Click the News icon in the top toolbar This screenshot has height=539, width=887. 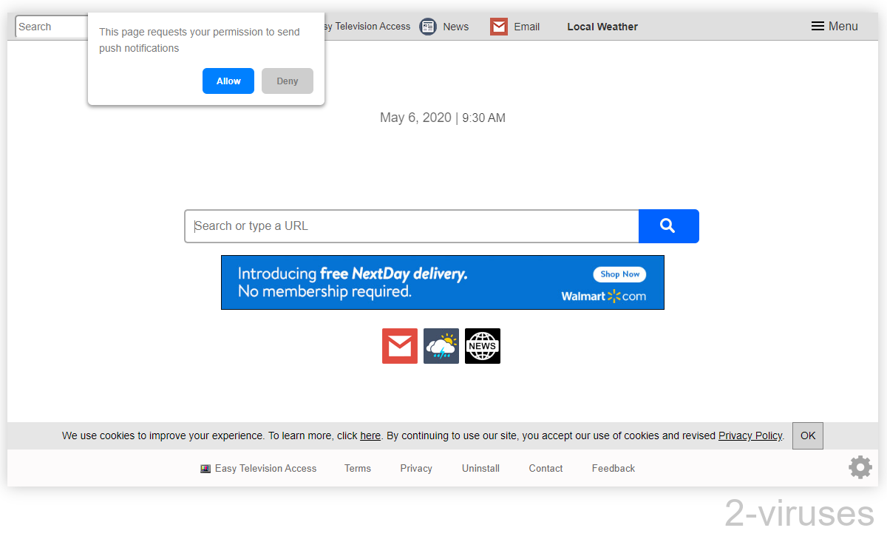coord(427,26)
